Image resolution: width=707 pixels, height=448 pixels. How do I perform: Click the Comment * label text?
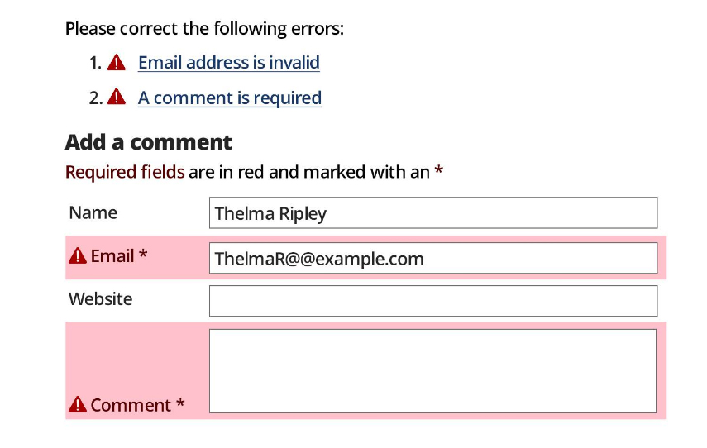(x=137, y=405)
